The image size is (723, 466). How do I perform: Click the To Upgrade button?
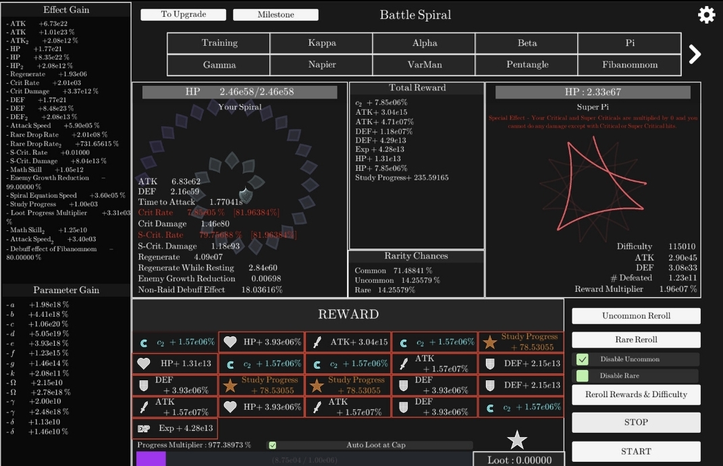183,15
